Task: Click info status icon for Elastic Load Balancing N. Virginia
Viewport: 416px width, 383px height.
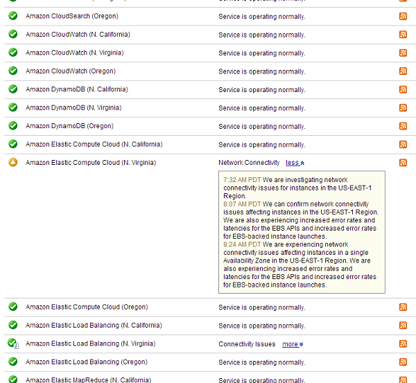Action: click(x=13, y=344)
